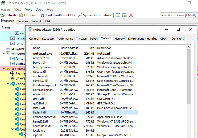The height and width of the screenshot is (138, 198).
Task: Switch to the Network tab
Action: point(36,21)
